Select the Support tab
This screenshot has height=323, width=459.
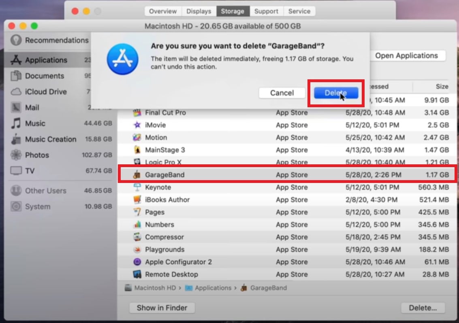click(x=266, y=11)
